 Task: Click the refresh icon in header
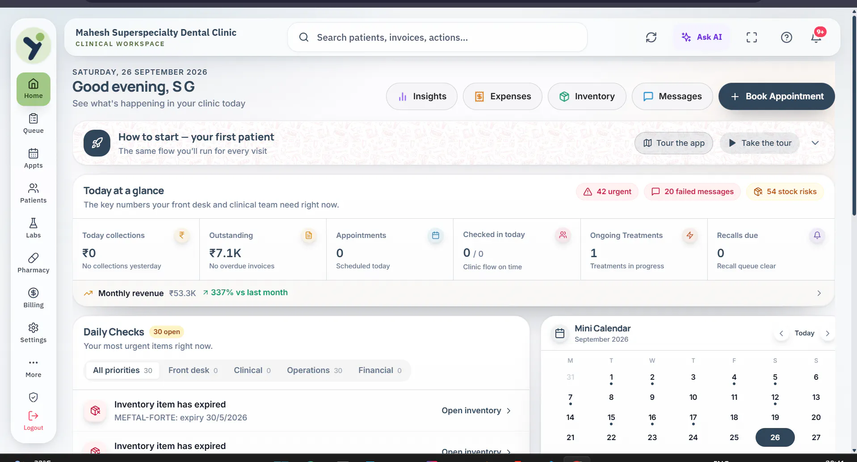651,38
